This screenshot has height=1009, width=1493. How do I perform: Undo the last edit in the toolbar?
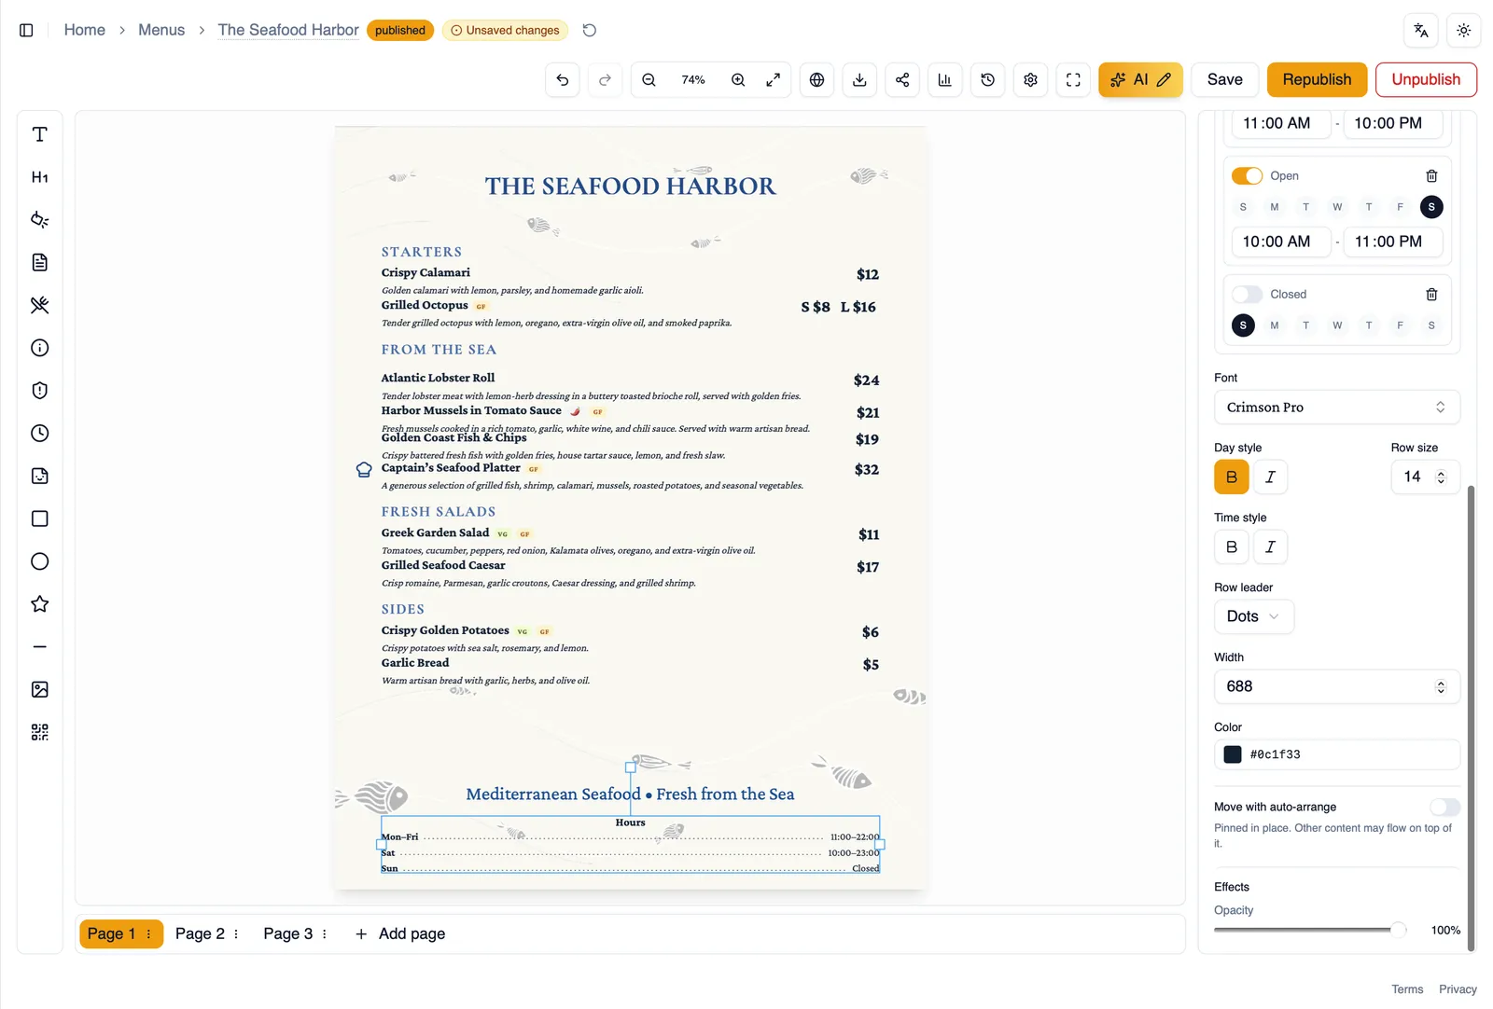[x=562, y=79]
